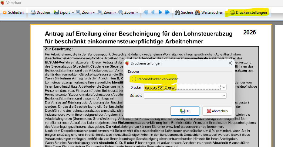283x147 pixels.
Task: Click the Zoom - magnifier icon
Action: (100, 12)
